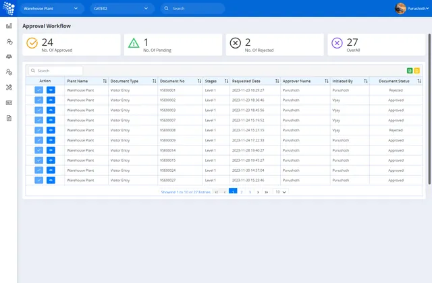Viewport: 432px width, 283px height.
Task: Approve document VSE00024 with check button
Action: pos(39,170)
